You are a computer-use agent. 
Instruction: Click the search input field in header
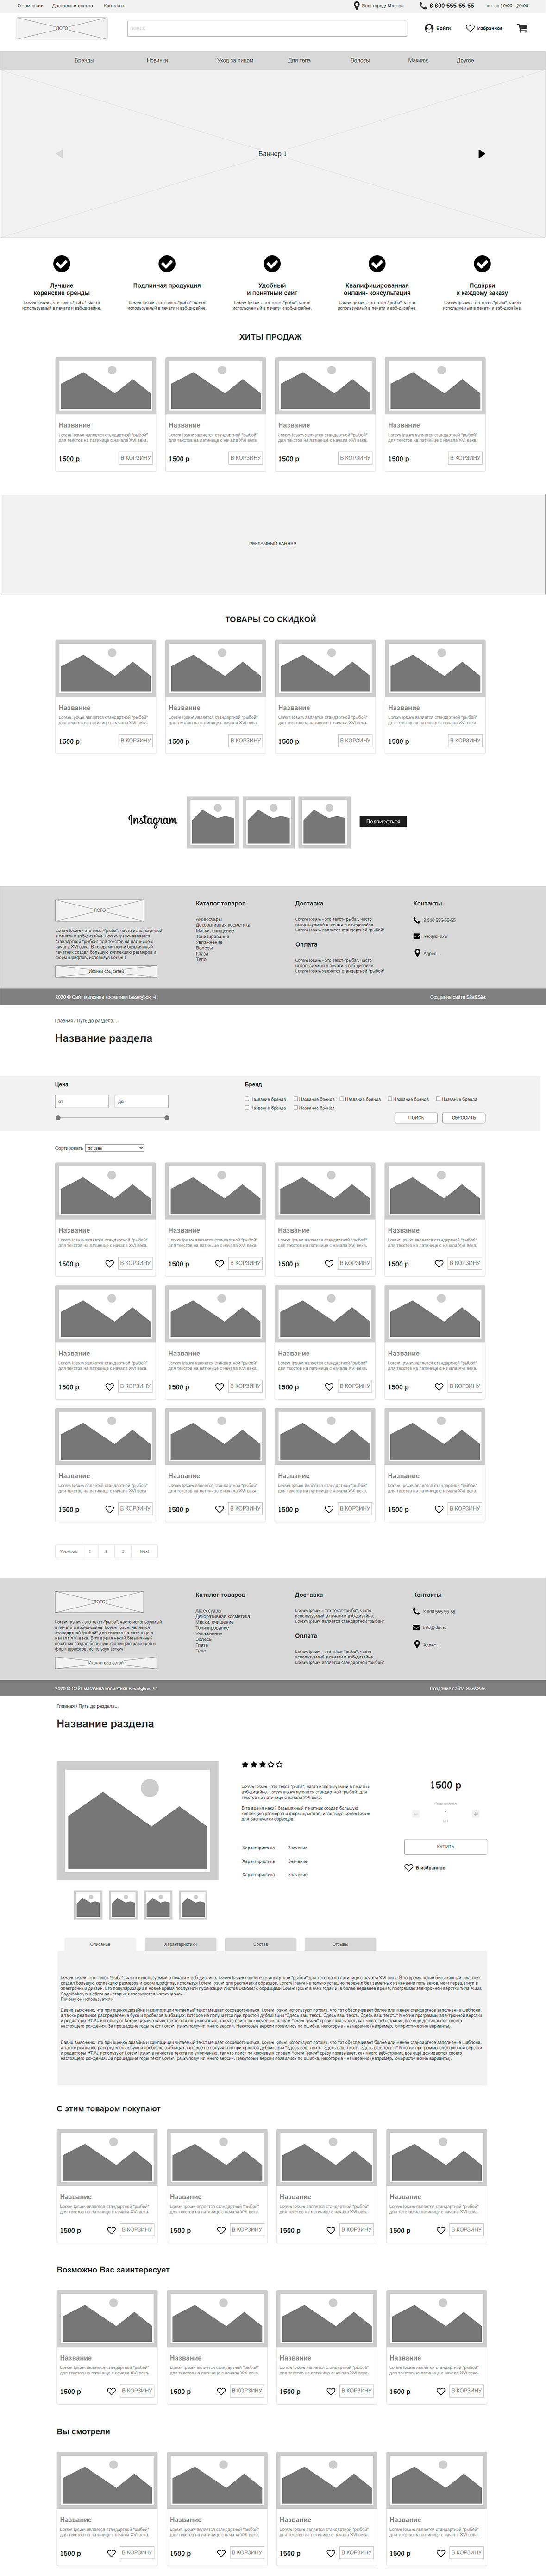point(267,28)
